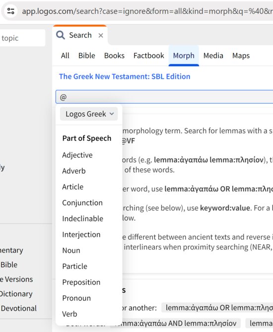Screen dimensions: 273x332
Task: Open the Factbook search tab
Action: tap(148, 56)
